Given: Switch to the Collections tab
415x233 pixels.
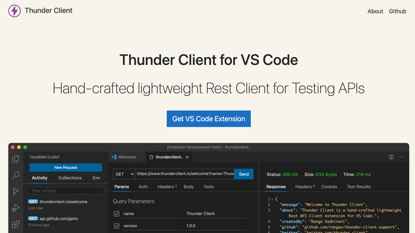Looking at the screenshot, I should point(70,178).
